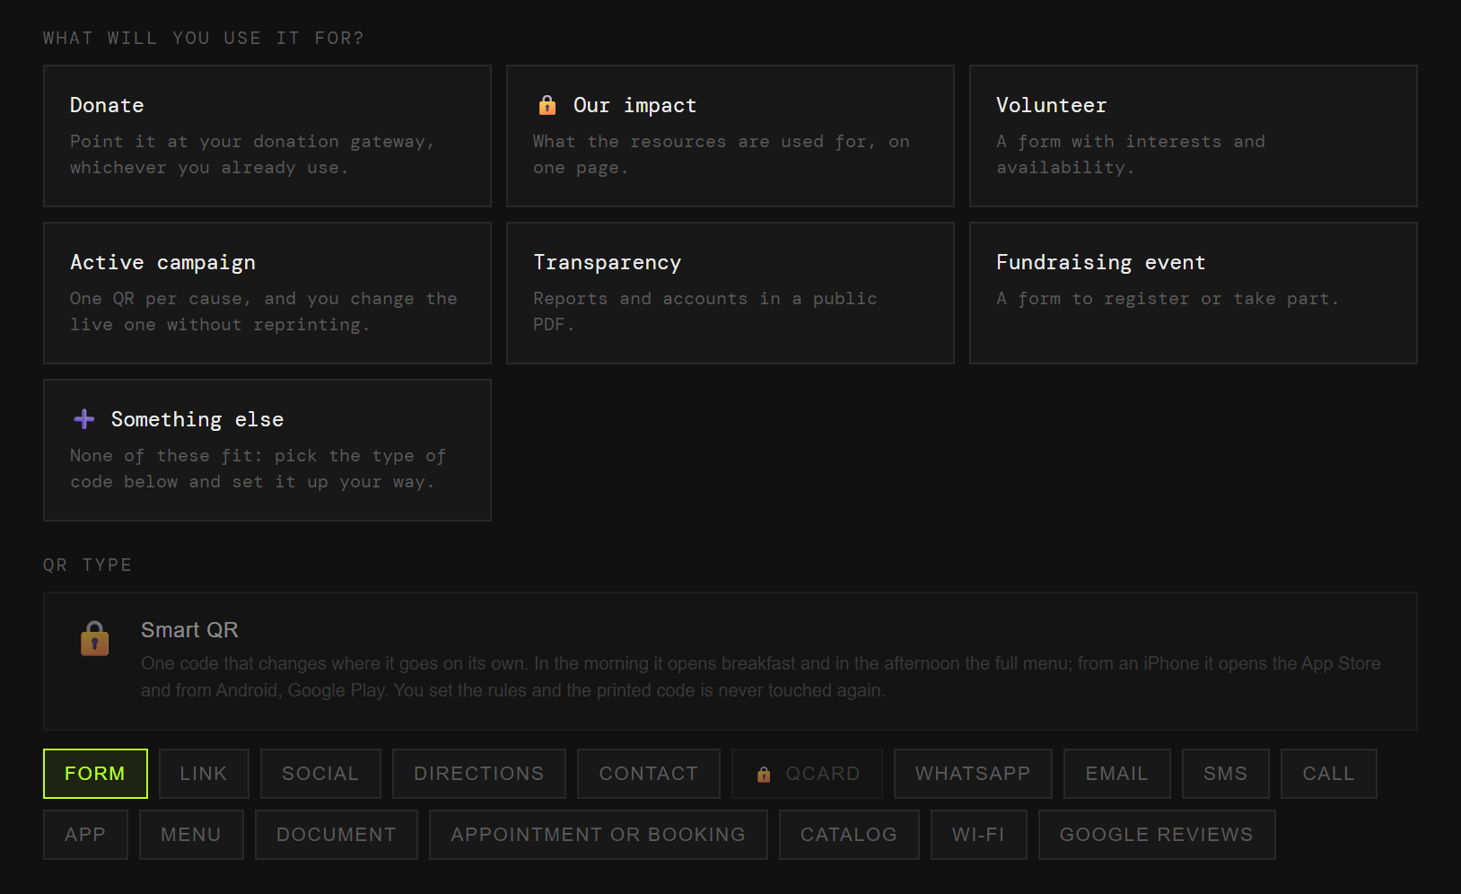Select the DIRECTIONS type button
The image size is (1461, 894).
tap(479, 774)
